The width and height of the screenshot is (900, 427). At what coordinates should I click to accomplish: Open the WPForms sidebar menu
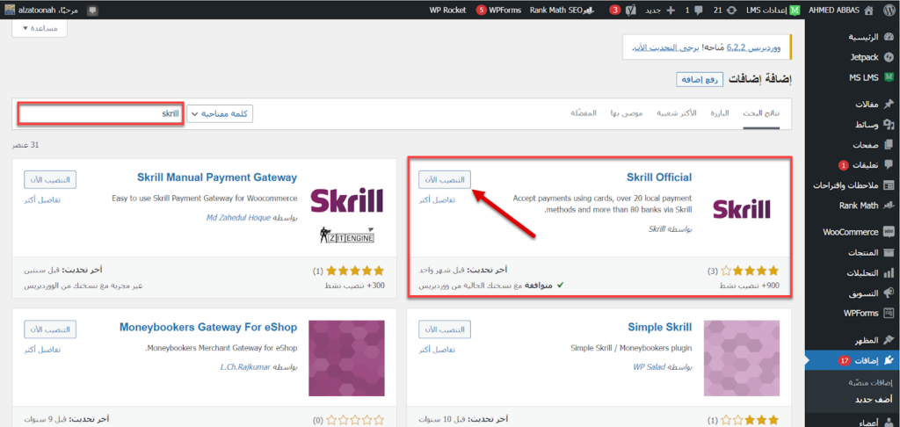(860, 313)
